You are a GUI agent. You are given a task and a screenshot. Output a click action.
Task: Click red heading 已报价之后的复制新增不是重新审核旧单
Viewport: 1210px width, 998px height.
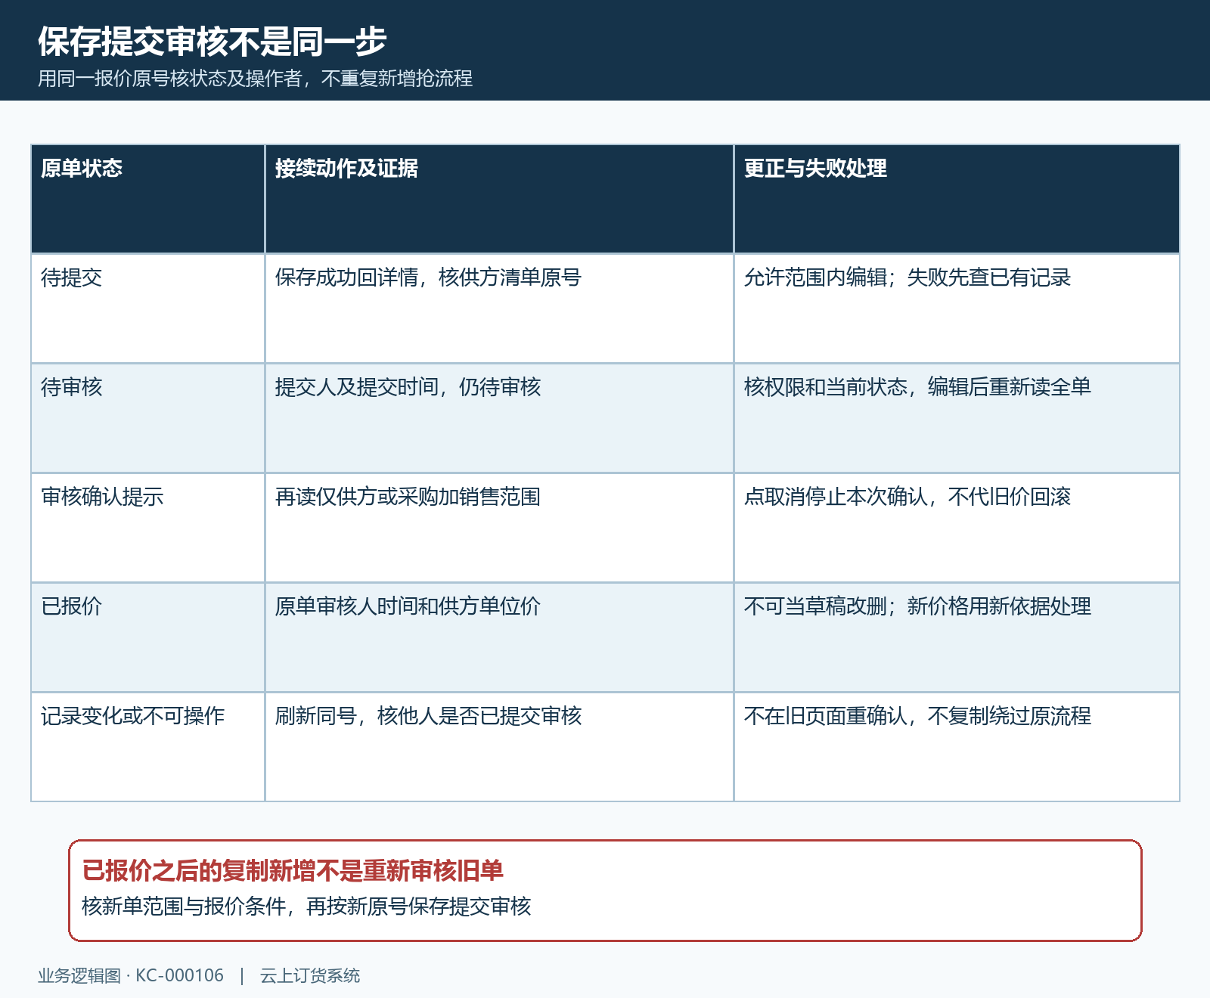(293, 871)
